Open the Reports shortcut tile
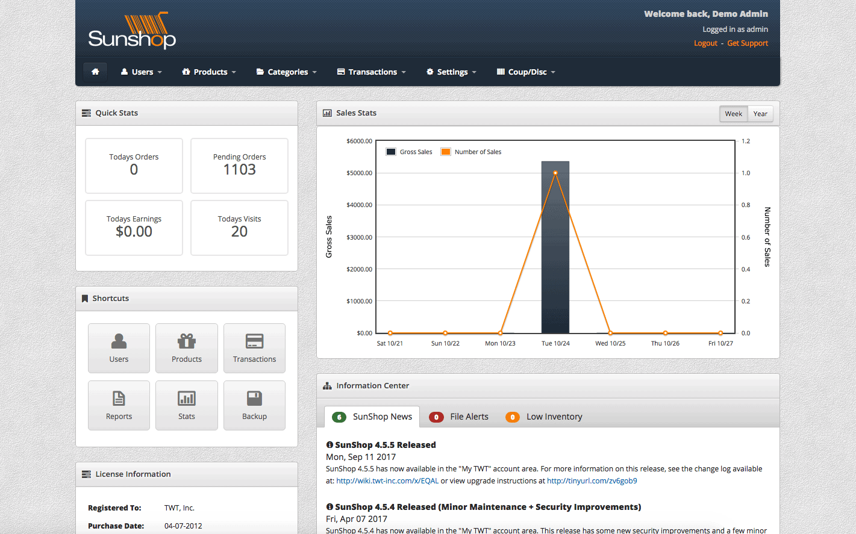Image resolution: width=856 pixels, height=534 pixels. [119, 405]
